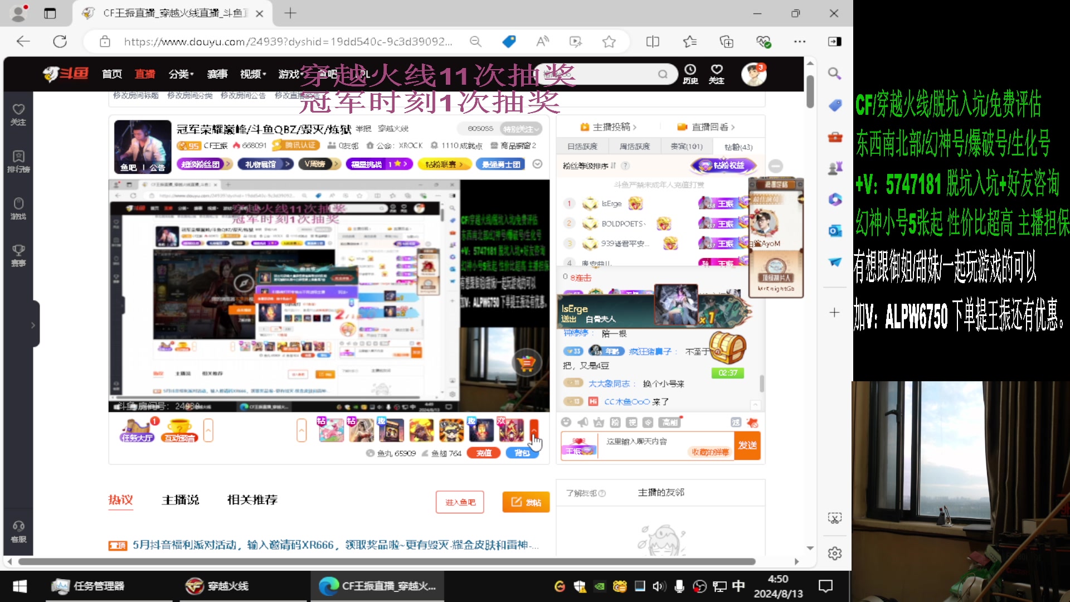The width and height of the screenshot is (1070, 602).
Task: Open shopping cart icon on video
Action: tap(527, 363)
